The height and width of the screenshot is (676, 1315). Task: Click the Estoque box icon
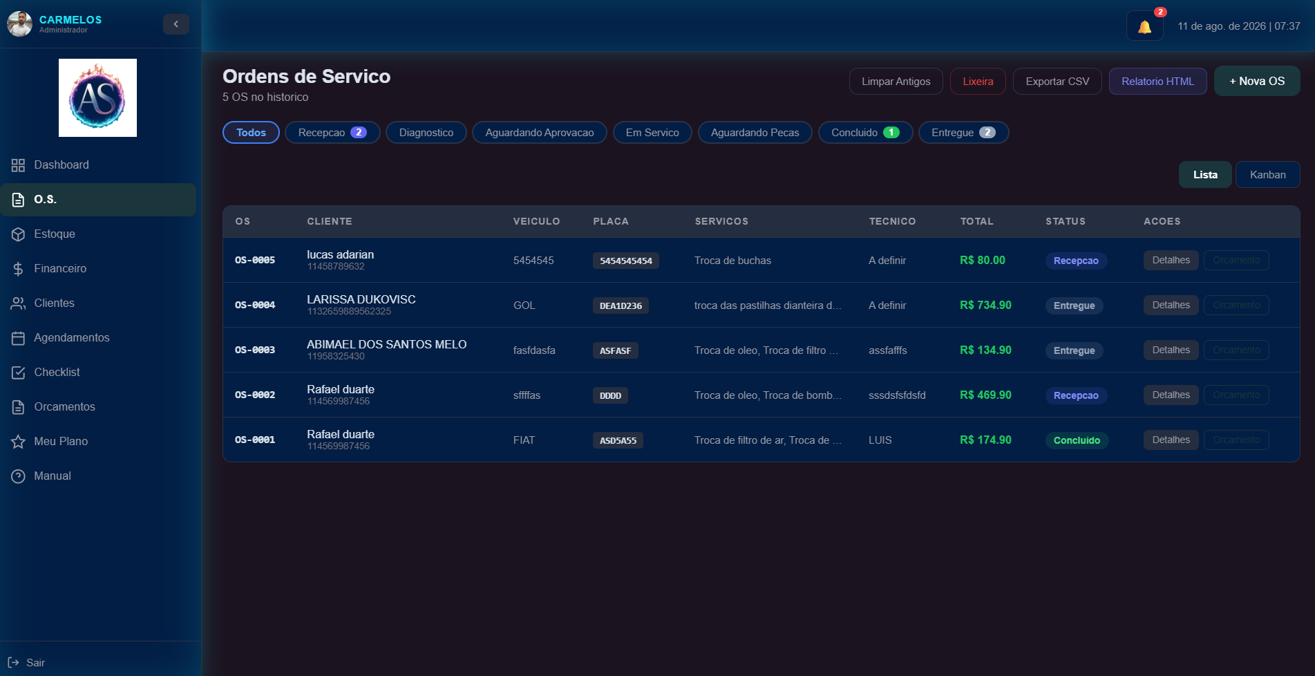click(x=18, y=234)
